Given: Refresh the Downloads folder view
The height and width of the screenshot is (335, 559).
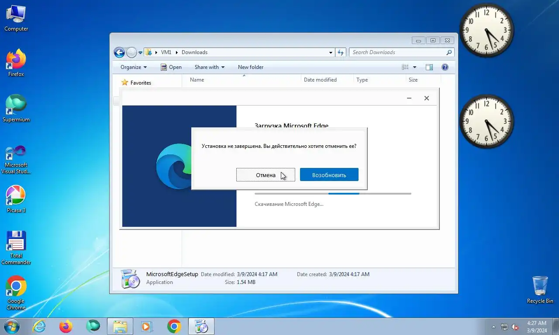Looking at the screenshot, I should pos(341,52).
